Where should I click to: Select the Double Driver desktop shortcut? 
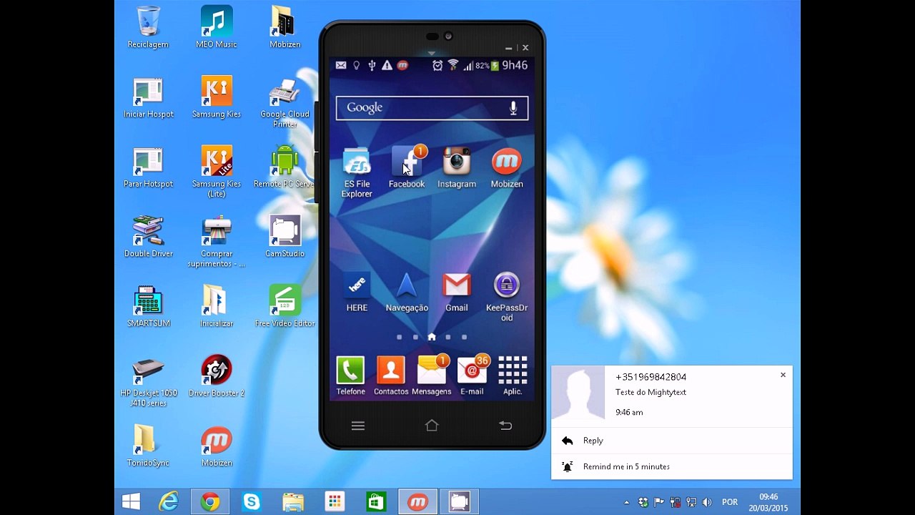149,237
